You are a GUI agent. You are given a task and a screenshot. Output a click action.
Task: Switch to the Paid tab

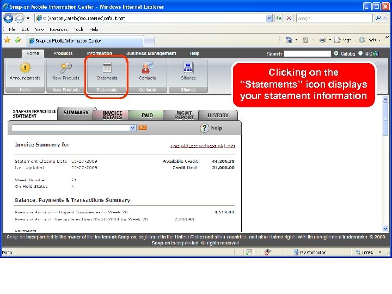(147, 115)
